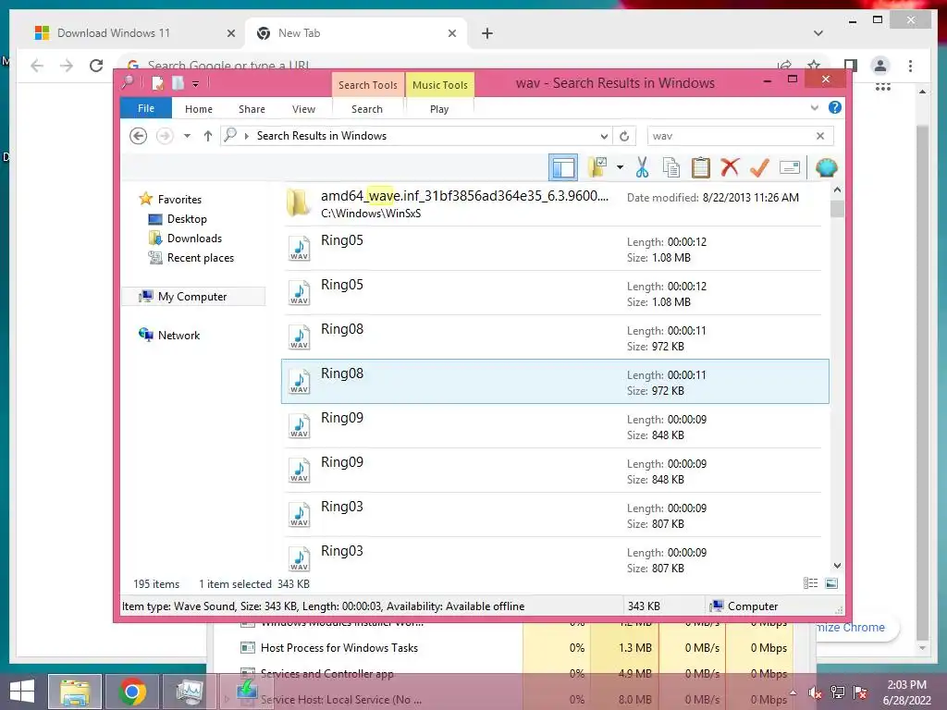
Task: Switch to large thumbnails view icon
Action: 831,583
